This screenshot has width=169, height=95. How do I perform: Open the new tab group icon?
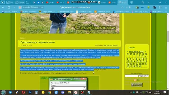[27, 2]
